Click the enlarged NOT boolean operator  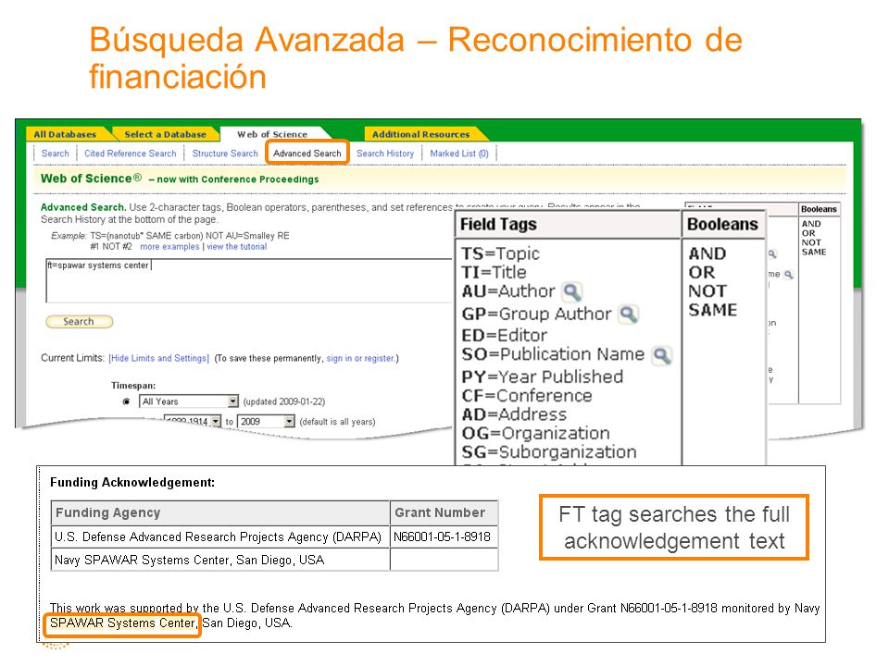point(707,291)
